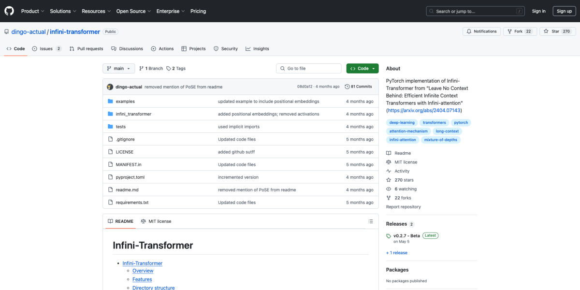Open the MANIFEST.in file
This screenshot has height=290, width=580.
click(x=129, y=164)
